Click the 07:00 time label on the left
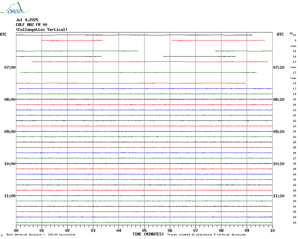 (x=10, y=67)
